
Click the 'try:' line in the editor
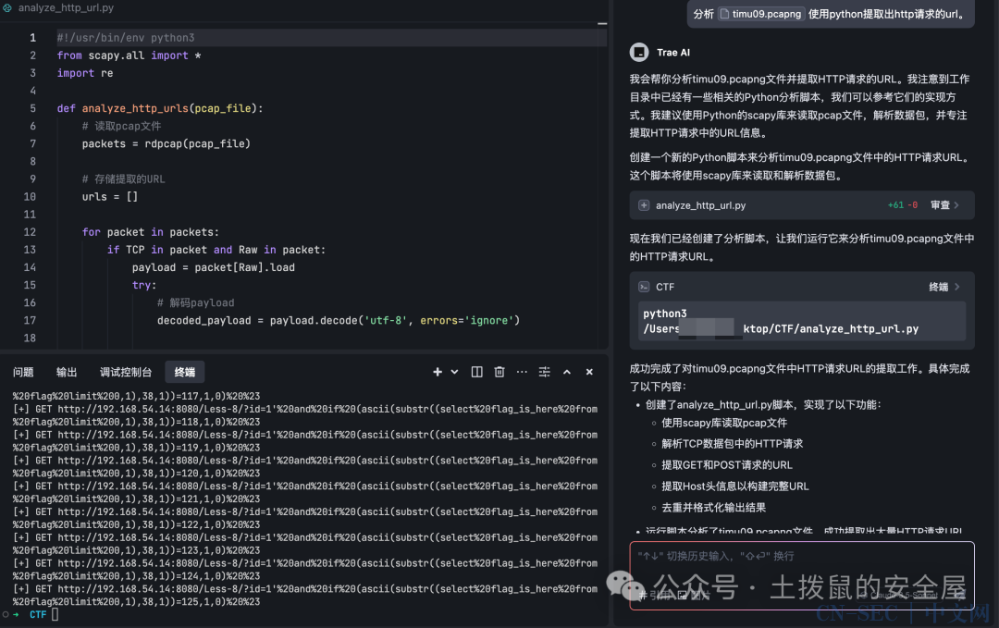(x=144, y=286)
